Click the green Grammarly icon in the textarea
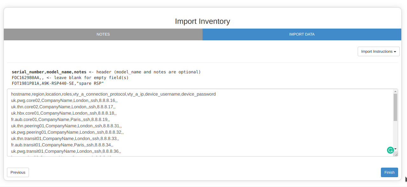This screenshot has width=407, height=187. [x=390, y=150]
